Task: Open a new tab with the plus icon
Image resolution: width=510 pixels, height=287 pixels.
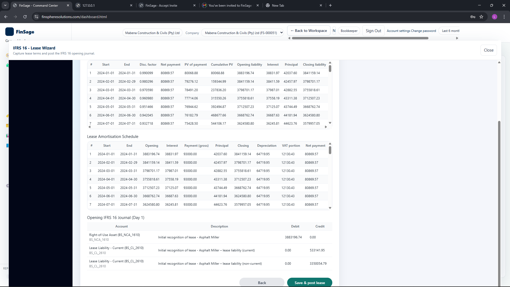Action: [330, 5]
